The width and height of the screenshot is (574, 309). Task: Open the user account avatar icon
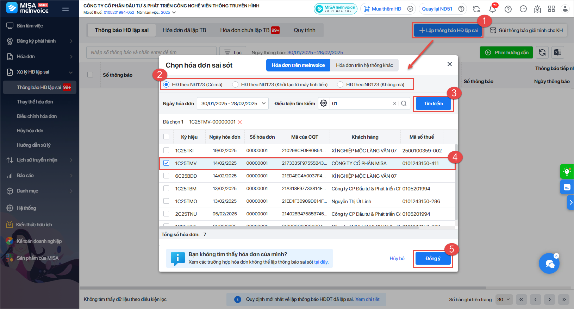click(565, 9)
